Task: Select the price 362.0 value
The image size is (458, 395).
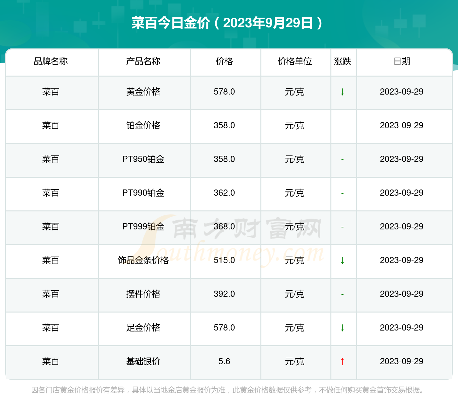Action: point(224,193)
